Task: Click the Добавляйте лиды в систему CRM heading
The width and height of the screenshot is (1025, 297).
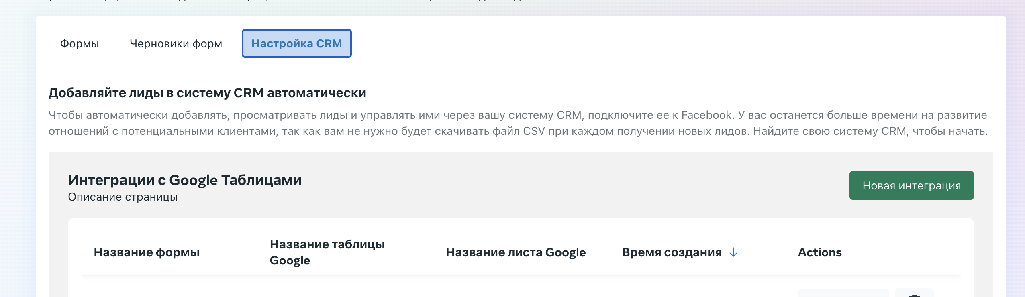Action: (x=207, y=93)
